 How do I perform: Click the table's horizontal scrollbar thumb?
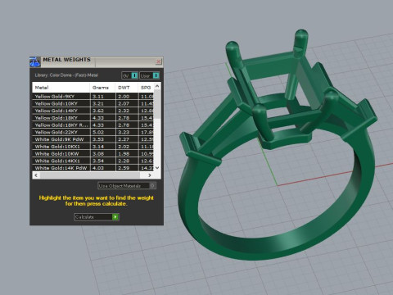(90, 175)
